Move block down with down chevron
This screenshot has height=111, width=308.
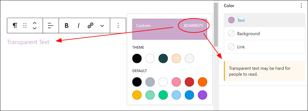coord(34,28)
